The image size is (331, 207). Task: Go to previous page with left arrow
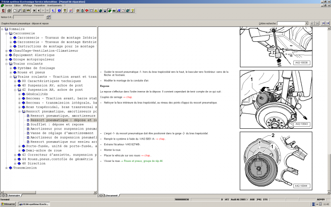tap(38, 11)
